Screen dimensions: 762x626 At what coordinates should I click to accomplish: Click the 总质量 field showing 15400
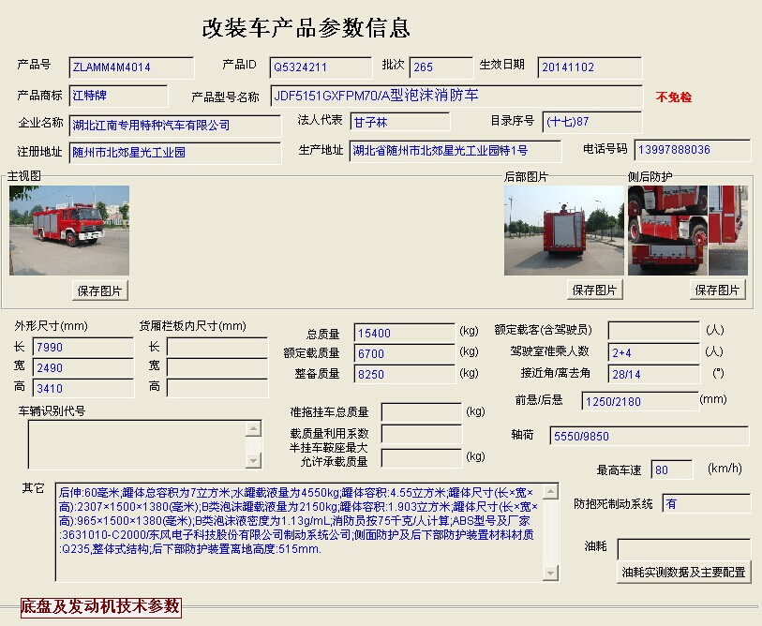pos(404,333)
